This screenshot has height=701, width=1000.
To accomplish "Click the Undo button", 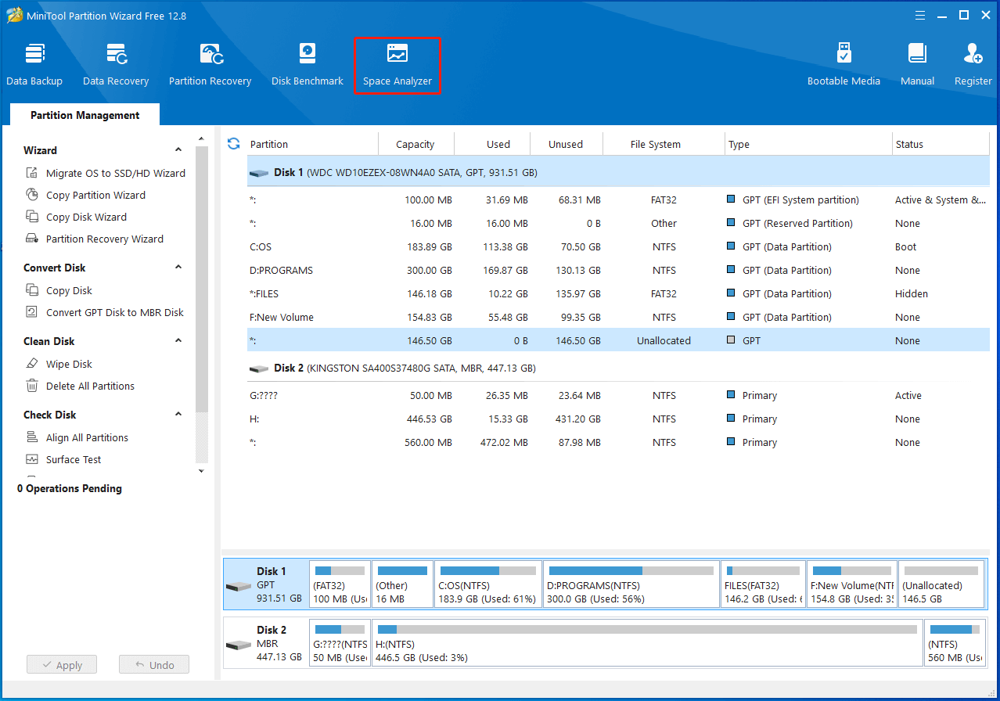I will (x=153, y=664).
